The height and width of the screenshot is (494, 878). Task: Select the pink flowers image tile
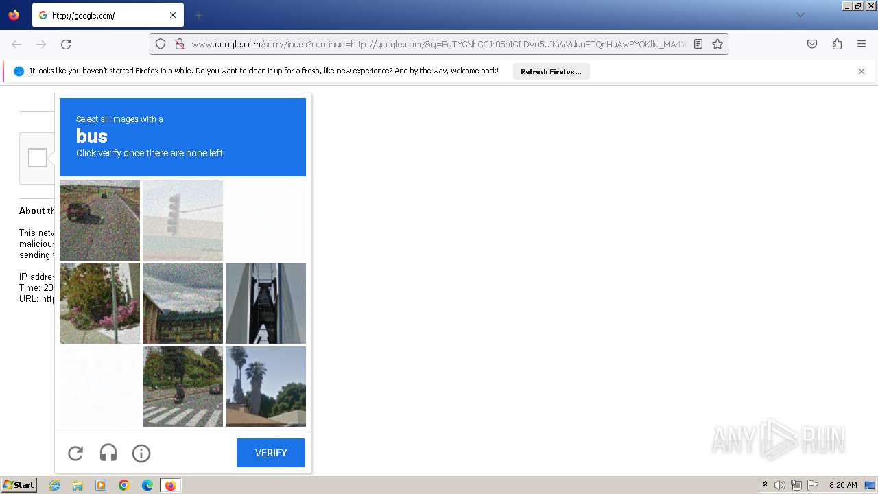point(99,303)
